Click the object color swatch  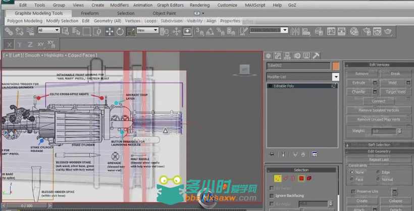pyautogui.click(x=336, y=66)
